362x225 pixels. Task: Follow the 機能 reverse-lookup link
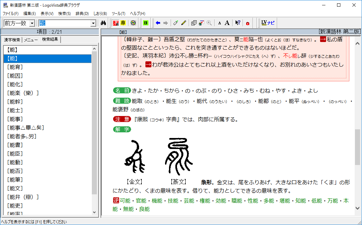(x=157, y=201)
